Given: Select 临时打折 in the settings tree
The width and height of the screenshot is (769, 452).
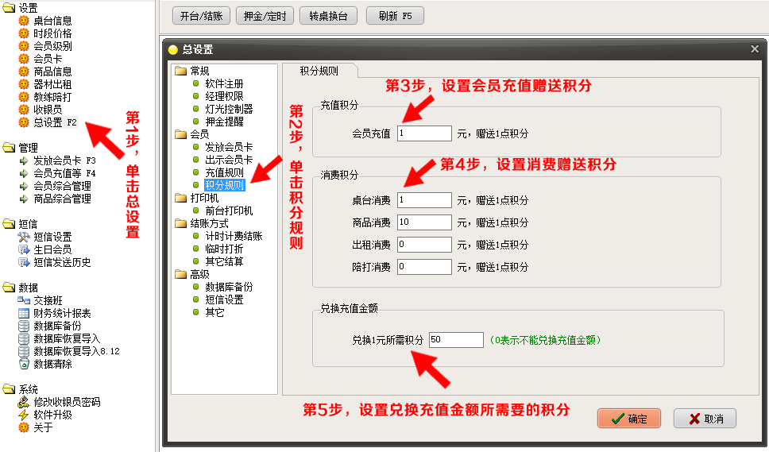Looking at the screenshot, I should click(224, 249).
